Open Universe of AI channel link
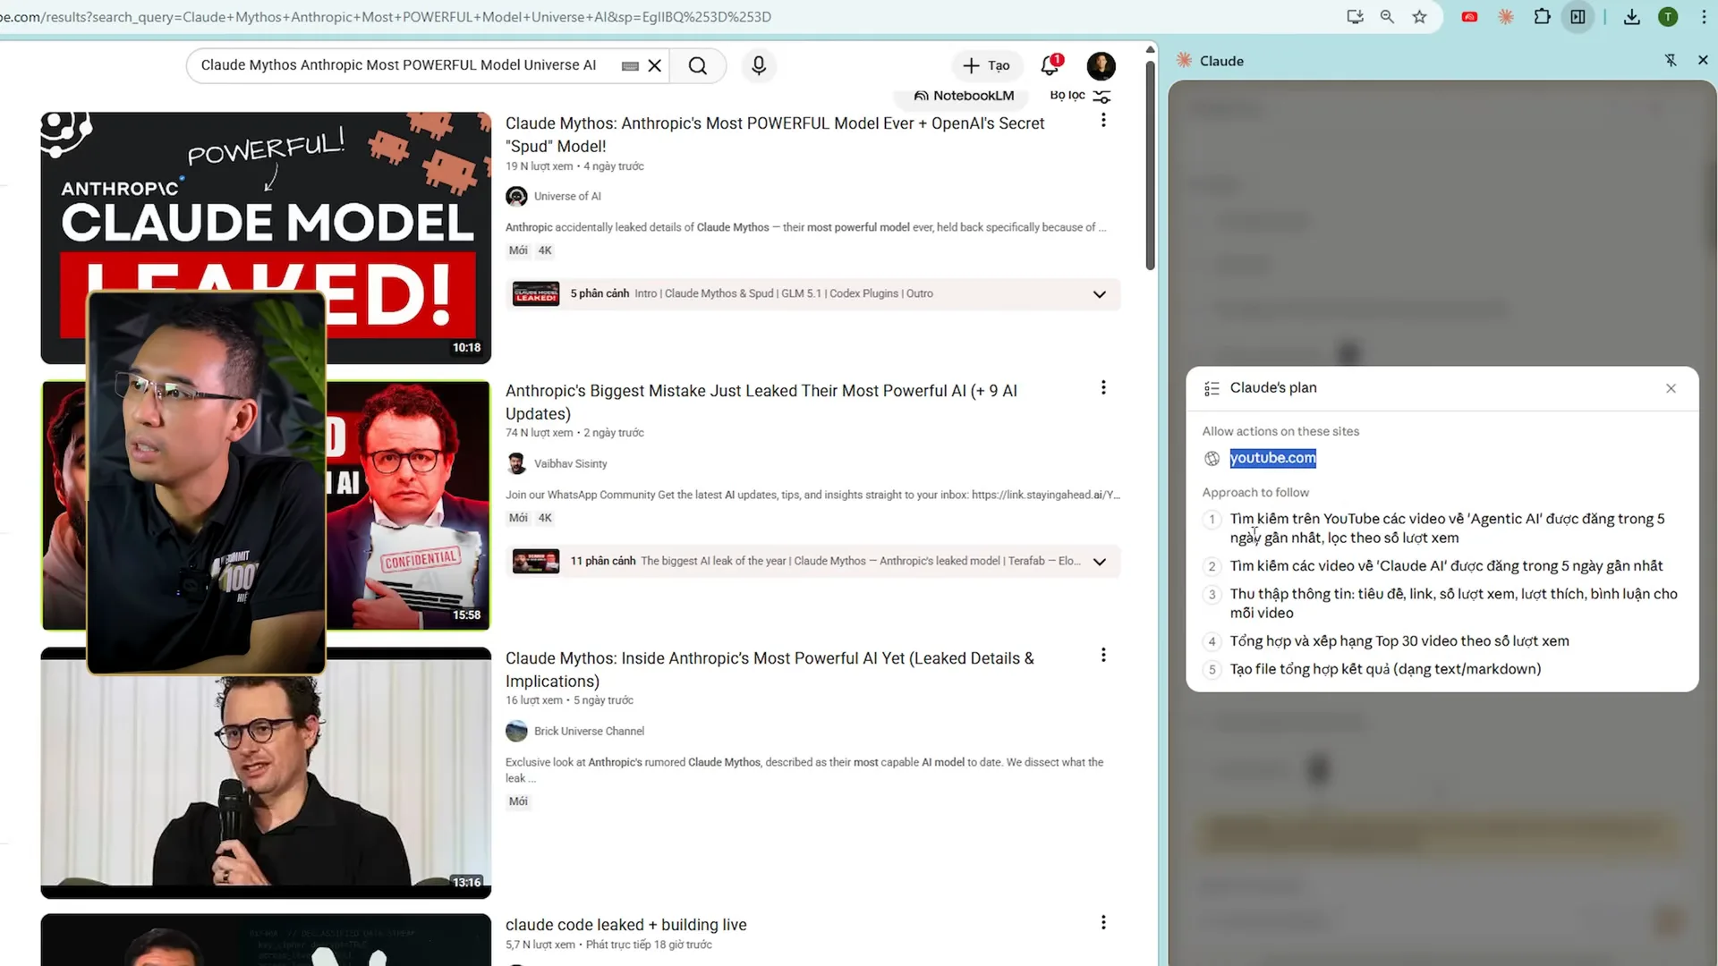This screenshot has height=966, width=1718. [x=567, y=196]
